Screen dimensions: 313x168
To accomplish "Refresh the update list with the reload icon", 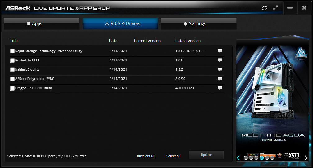I will coord(265,8).
